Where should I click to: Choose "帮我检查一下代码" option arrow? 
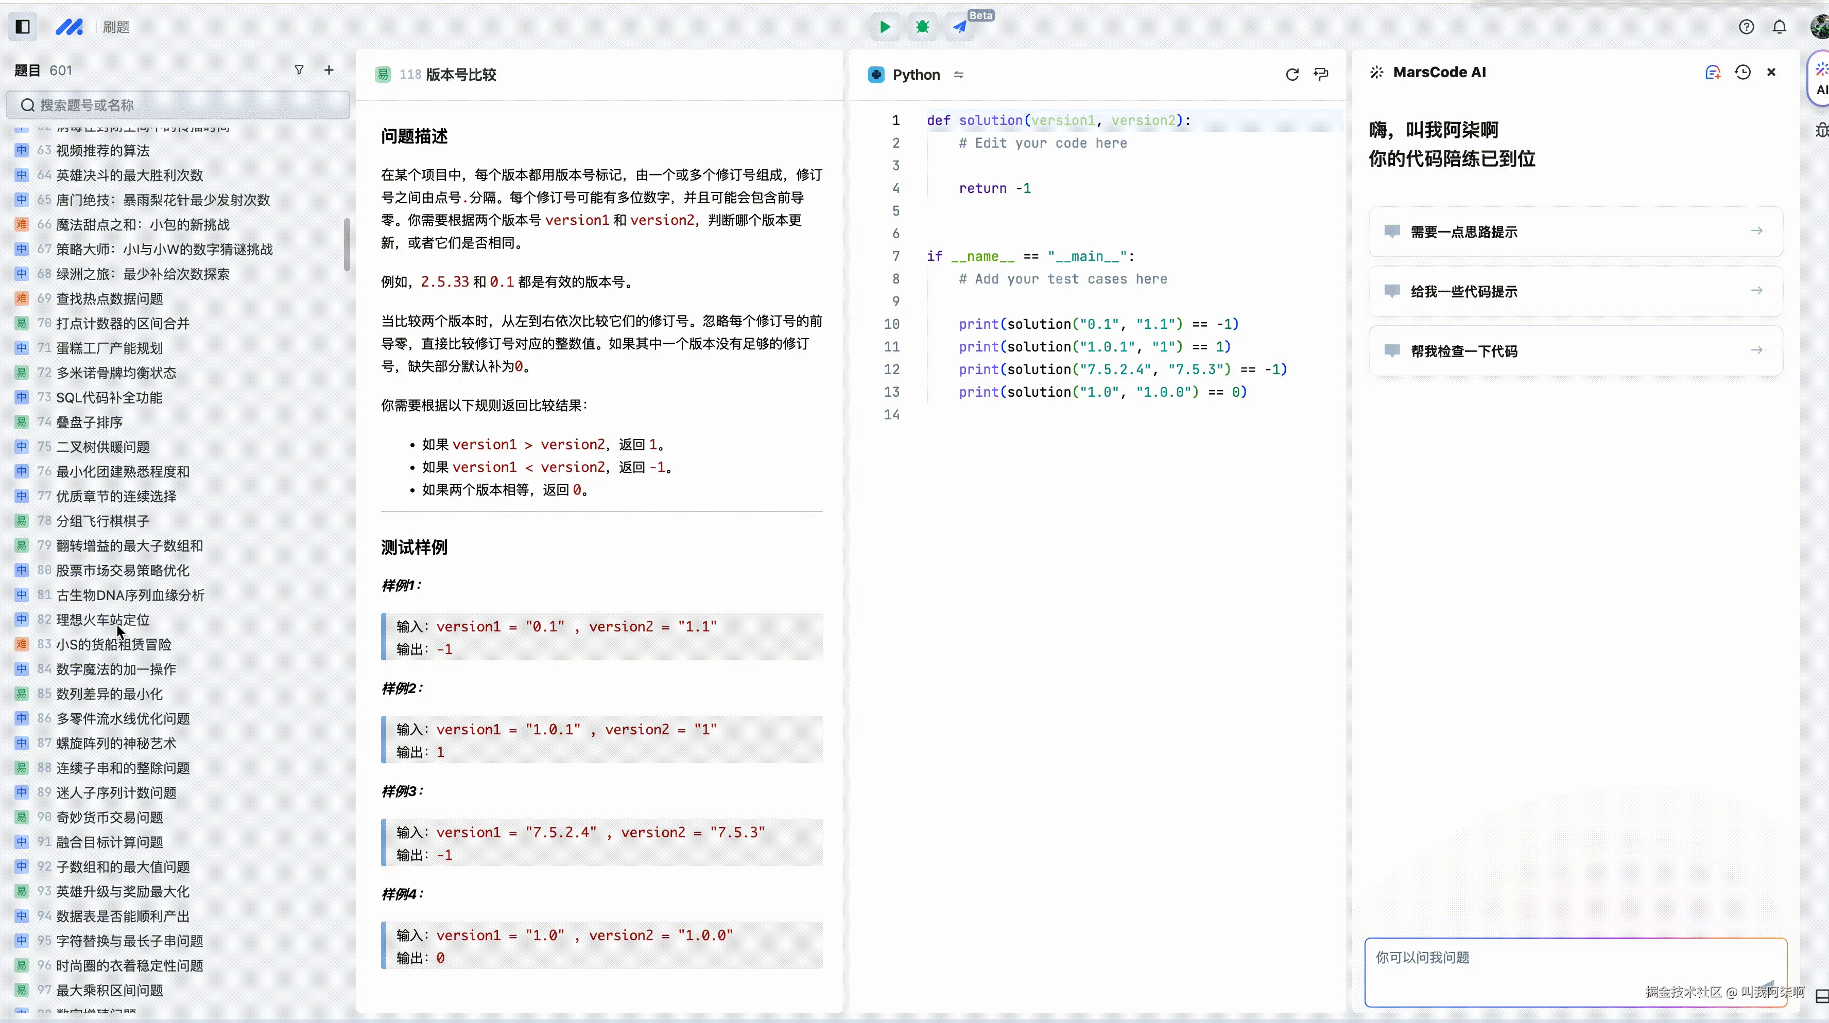tap(1756, 350)
